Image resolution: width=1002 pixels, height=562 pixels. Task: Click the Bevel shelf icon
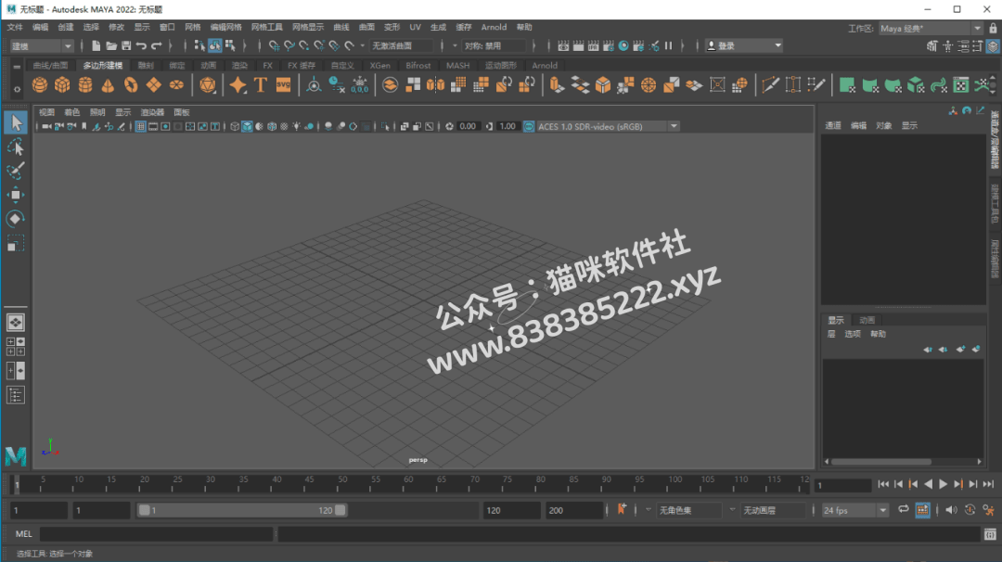click(603, 85)
